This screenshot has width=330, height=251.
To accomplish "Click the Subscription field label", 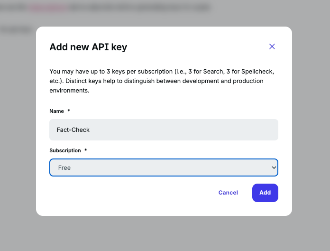I will coord(65,150).
